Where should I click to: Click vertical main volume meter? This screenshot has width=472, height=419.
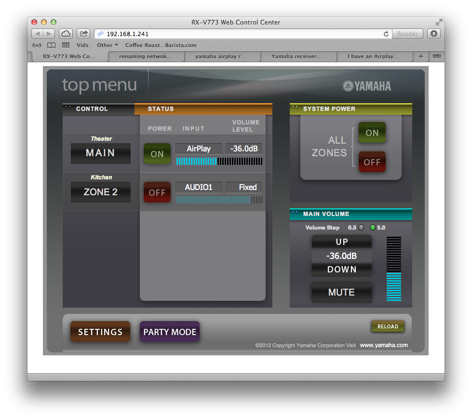pos(394,269)
